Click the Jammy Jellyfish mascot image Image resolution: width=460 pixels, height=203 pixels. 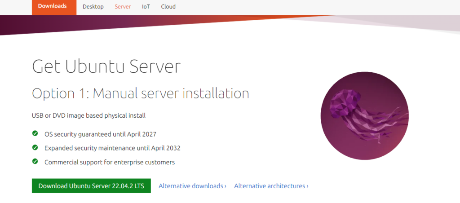364,115
